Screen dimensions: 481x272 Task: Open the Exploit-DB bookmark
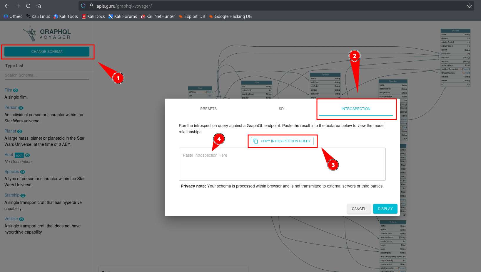click(192, 16)
